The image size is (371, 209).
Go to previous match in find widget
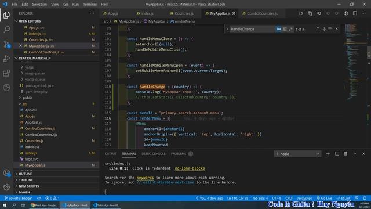[318, 29]
